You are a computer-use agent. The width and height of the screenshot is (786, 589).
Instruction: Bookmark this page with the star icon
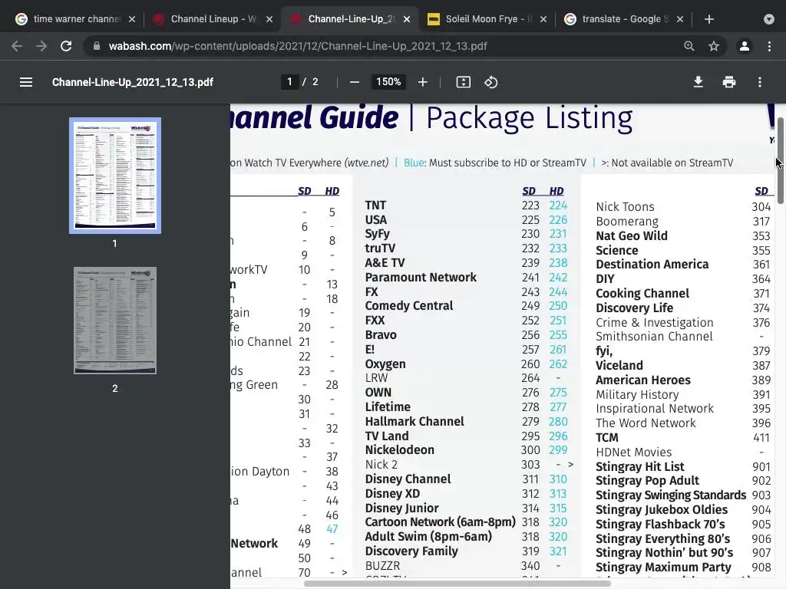(x=714, y=46)
